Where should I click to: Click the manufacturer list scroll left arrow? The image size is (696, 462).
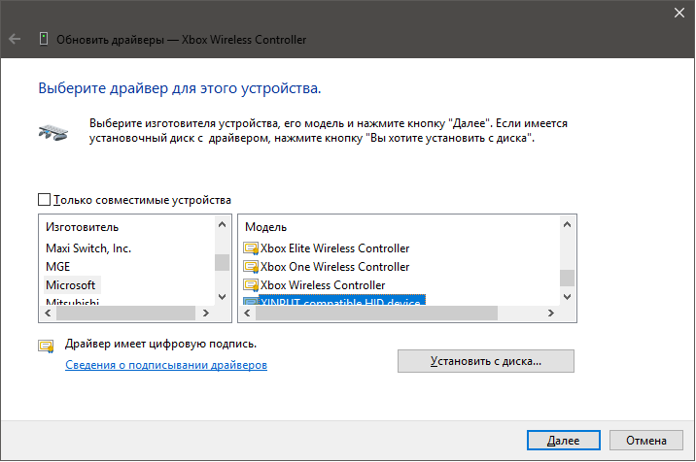(x=48, y=313)
